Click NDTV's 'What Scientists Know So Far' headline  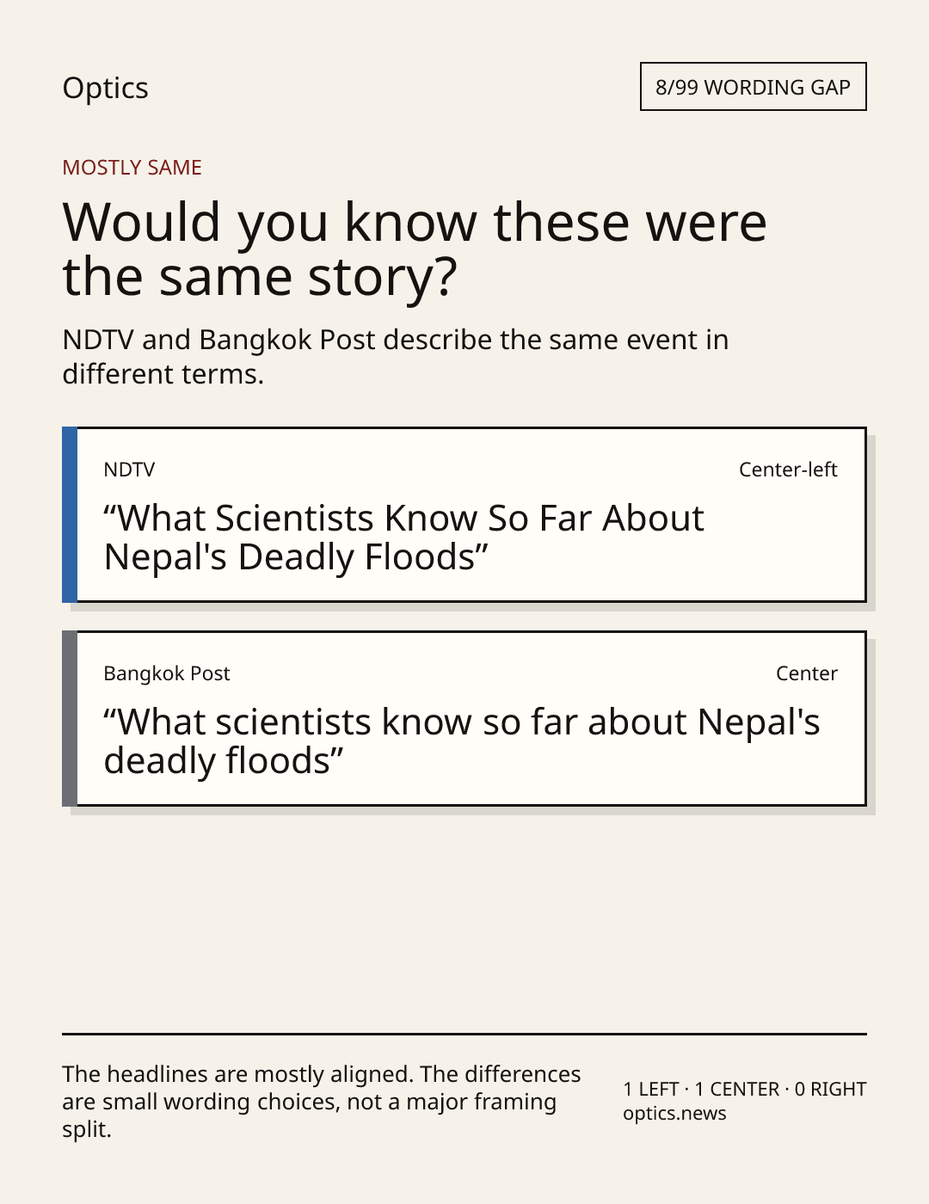[403, 537]
